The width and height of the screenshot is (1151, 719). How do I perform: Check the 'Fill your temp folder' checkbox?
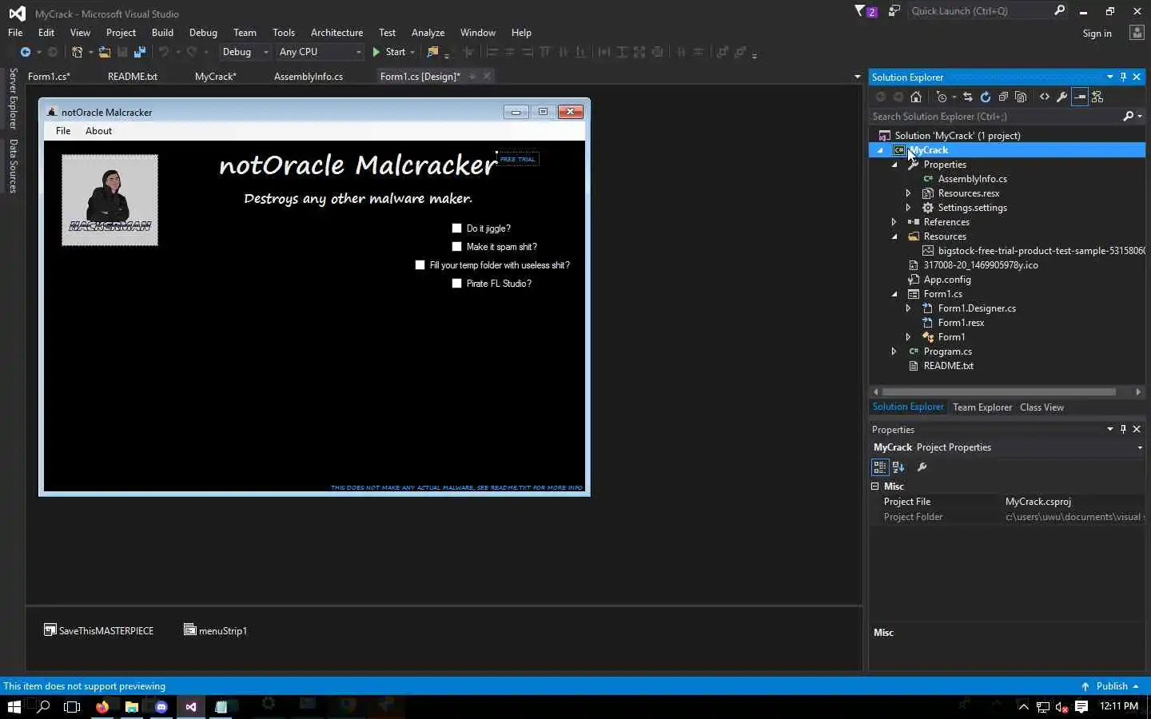[420, 265]
